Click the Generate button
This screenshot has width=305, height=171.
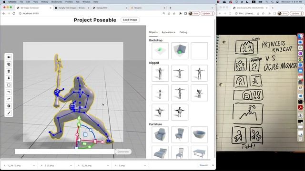tap(123, 152)
